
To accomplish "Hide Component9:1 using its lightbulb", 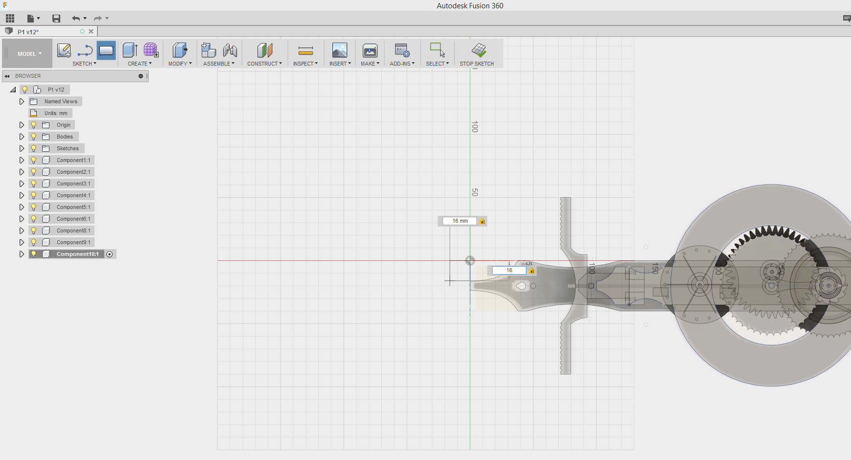I will [x=34, y=242].
